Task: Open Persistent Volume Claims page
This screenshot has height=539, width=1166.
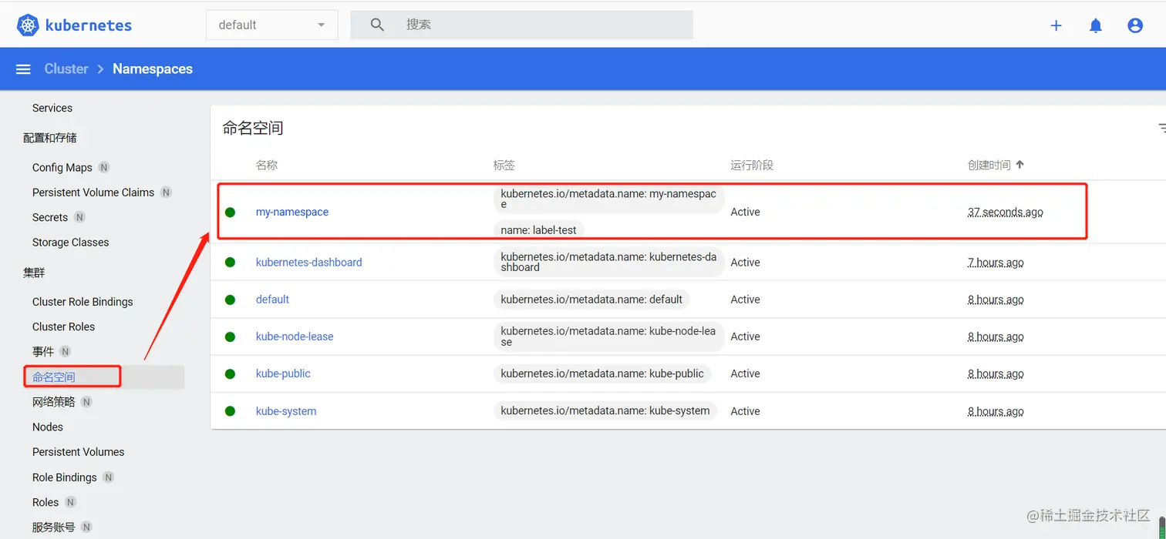Action: tap(93, 192)
